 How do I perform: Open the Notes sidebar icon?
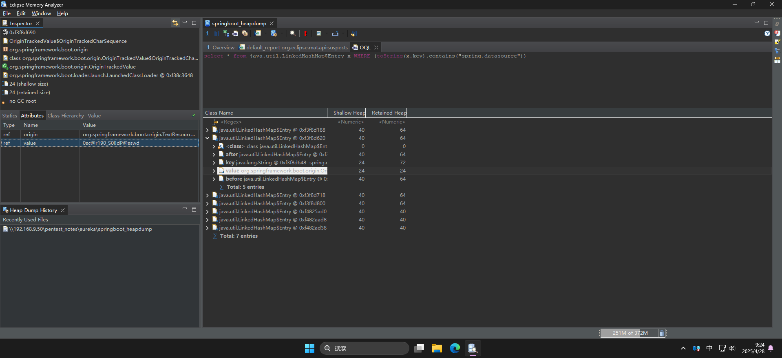[777, 42]
